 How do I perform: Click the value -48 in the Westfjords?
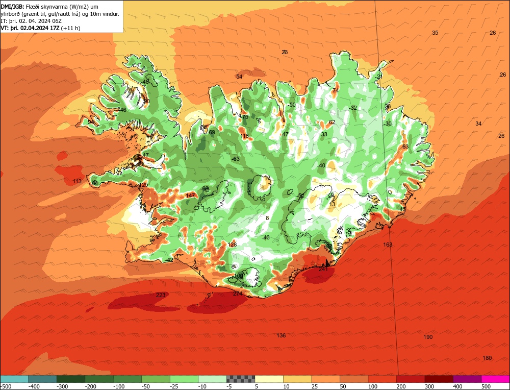click(x=145, y=82)
